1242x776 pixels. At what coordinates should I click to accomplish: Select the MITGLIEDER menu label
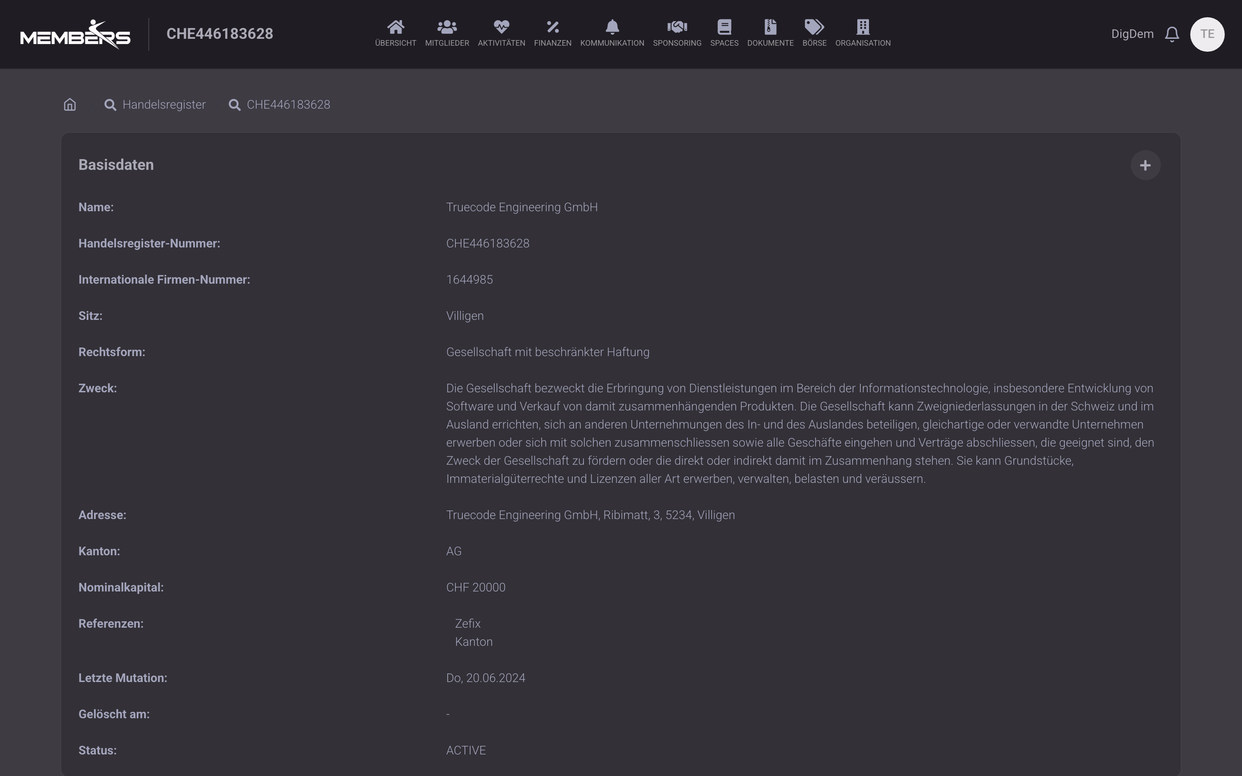[446, 43]
